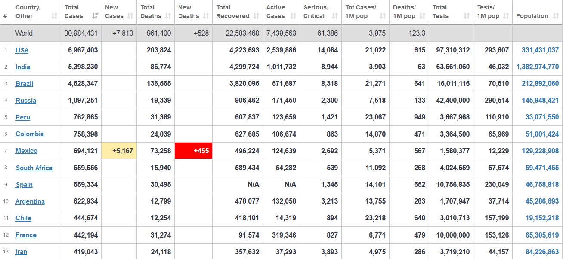The image size is (563, 259).
Task: Sort Country, Other column arrows
Action: click(54, 16)
